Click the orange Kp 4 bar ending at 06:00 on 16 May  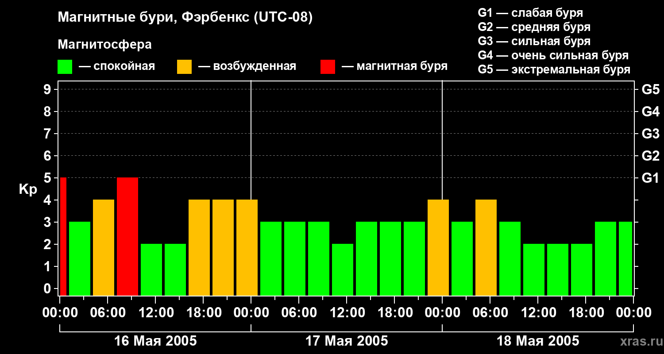(104, 247)
